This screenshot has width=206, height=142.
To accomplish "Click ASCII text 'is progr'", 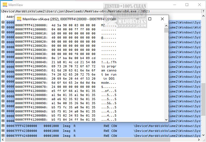I will tap(109, 66).
